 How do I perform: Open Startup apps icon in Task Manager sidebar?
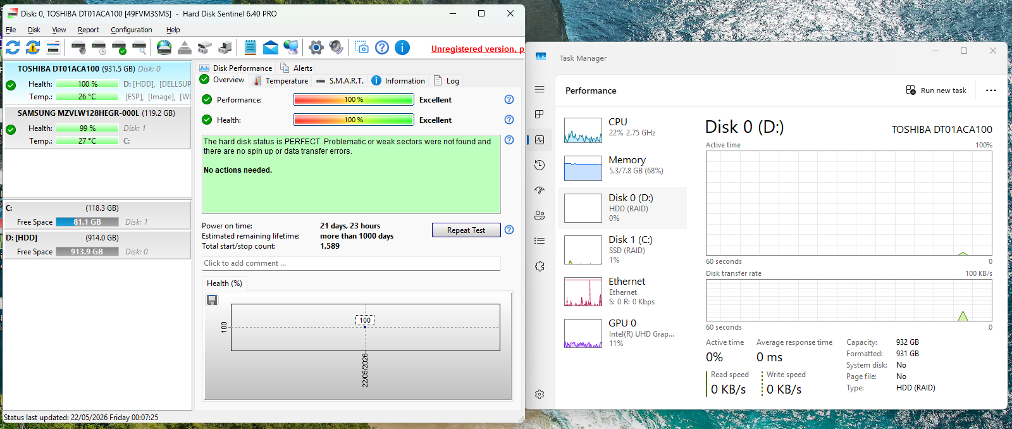point(540,190)
